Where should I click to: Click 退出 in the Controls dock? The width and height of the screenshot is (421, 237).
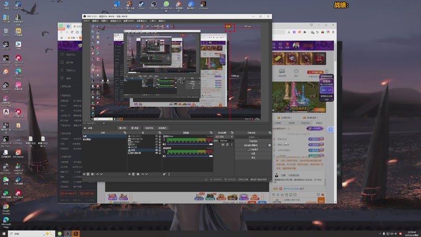253,157
